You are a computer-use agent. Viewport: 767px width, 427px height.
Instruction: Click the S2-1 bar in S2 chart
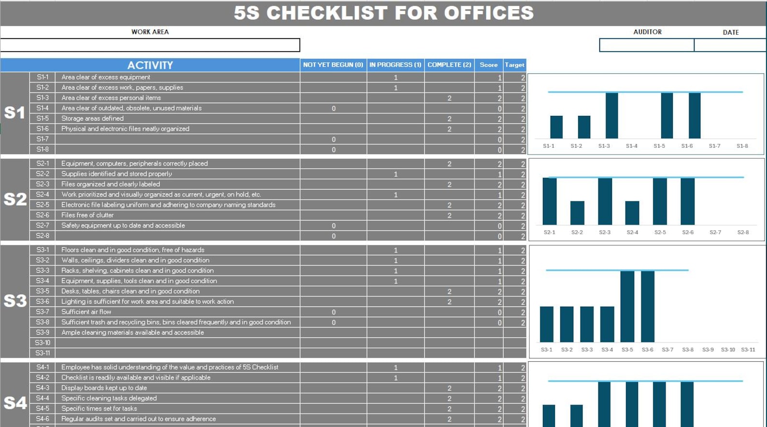coord(550,201)
